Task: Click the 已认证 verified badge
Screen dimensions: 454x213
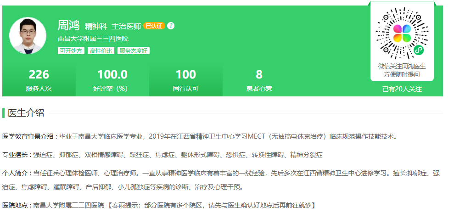Action: point(154,26)
